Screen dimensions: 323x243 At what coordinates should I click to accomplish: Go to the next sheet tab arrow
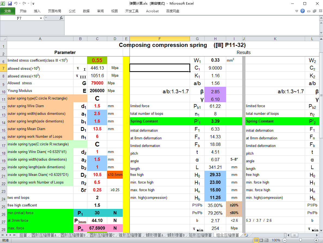click(10, 235)
